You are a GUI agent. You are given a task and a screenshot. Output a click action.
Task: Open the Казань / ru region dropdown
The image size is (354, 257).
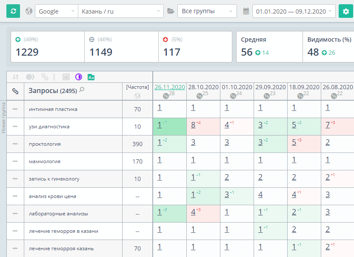(x=121, y=11)
